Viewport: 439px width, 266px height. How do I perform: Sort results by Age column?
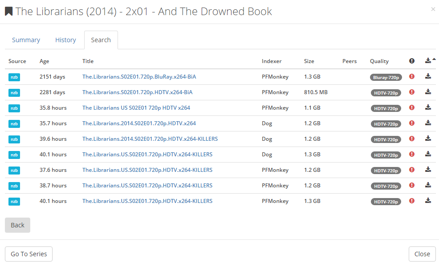click(x=44, y=61)
